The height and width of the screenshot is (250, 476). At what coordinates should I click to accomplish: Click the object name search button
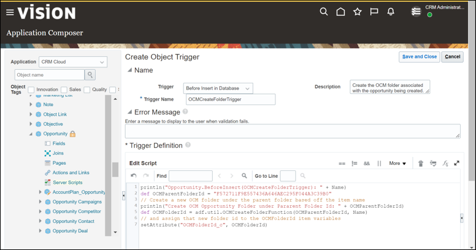[90, 75]
